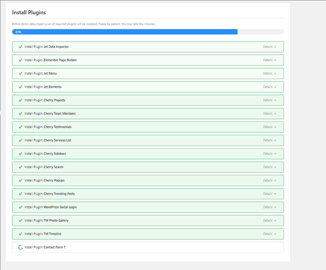Click the checkmark beside Cherry Search
This screenshot has width=326, height=270.
20,167
